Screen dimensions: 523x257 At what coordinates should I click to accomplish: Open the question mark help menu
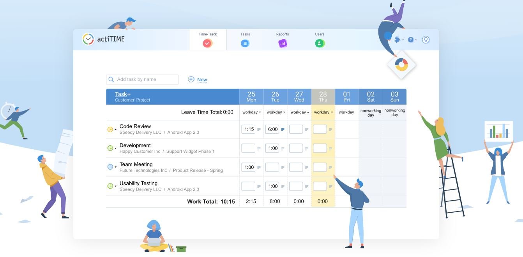pos(412,40)
